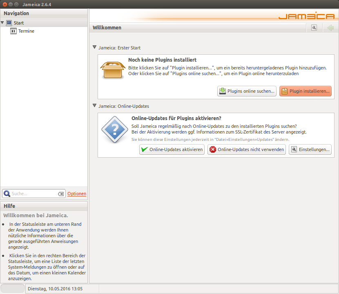Choose 'Online-Updates nicht verwenden'
Screen dimensions: 339x294
click(x=247, y=149)
